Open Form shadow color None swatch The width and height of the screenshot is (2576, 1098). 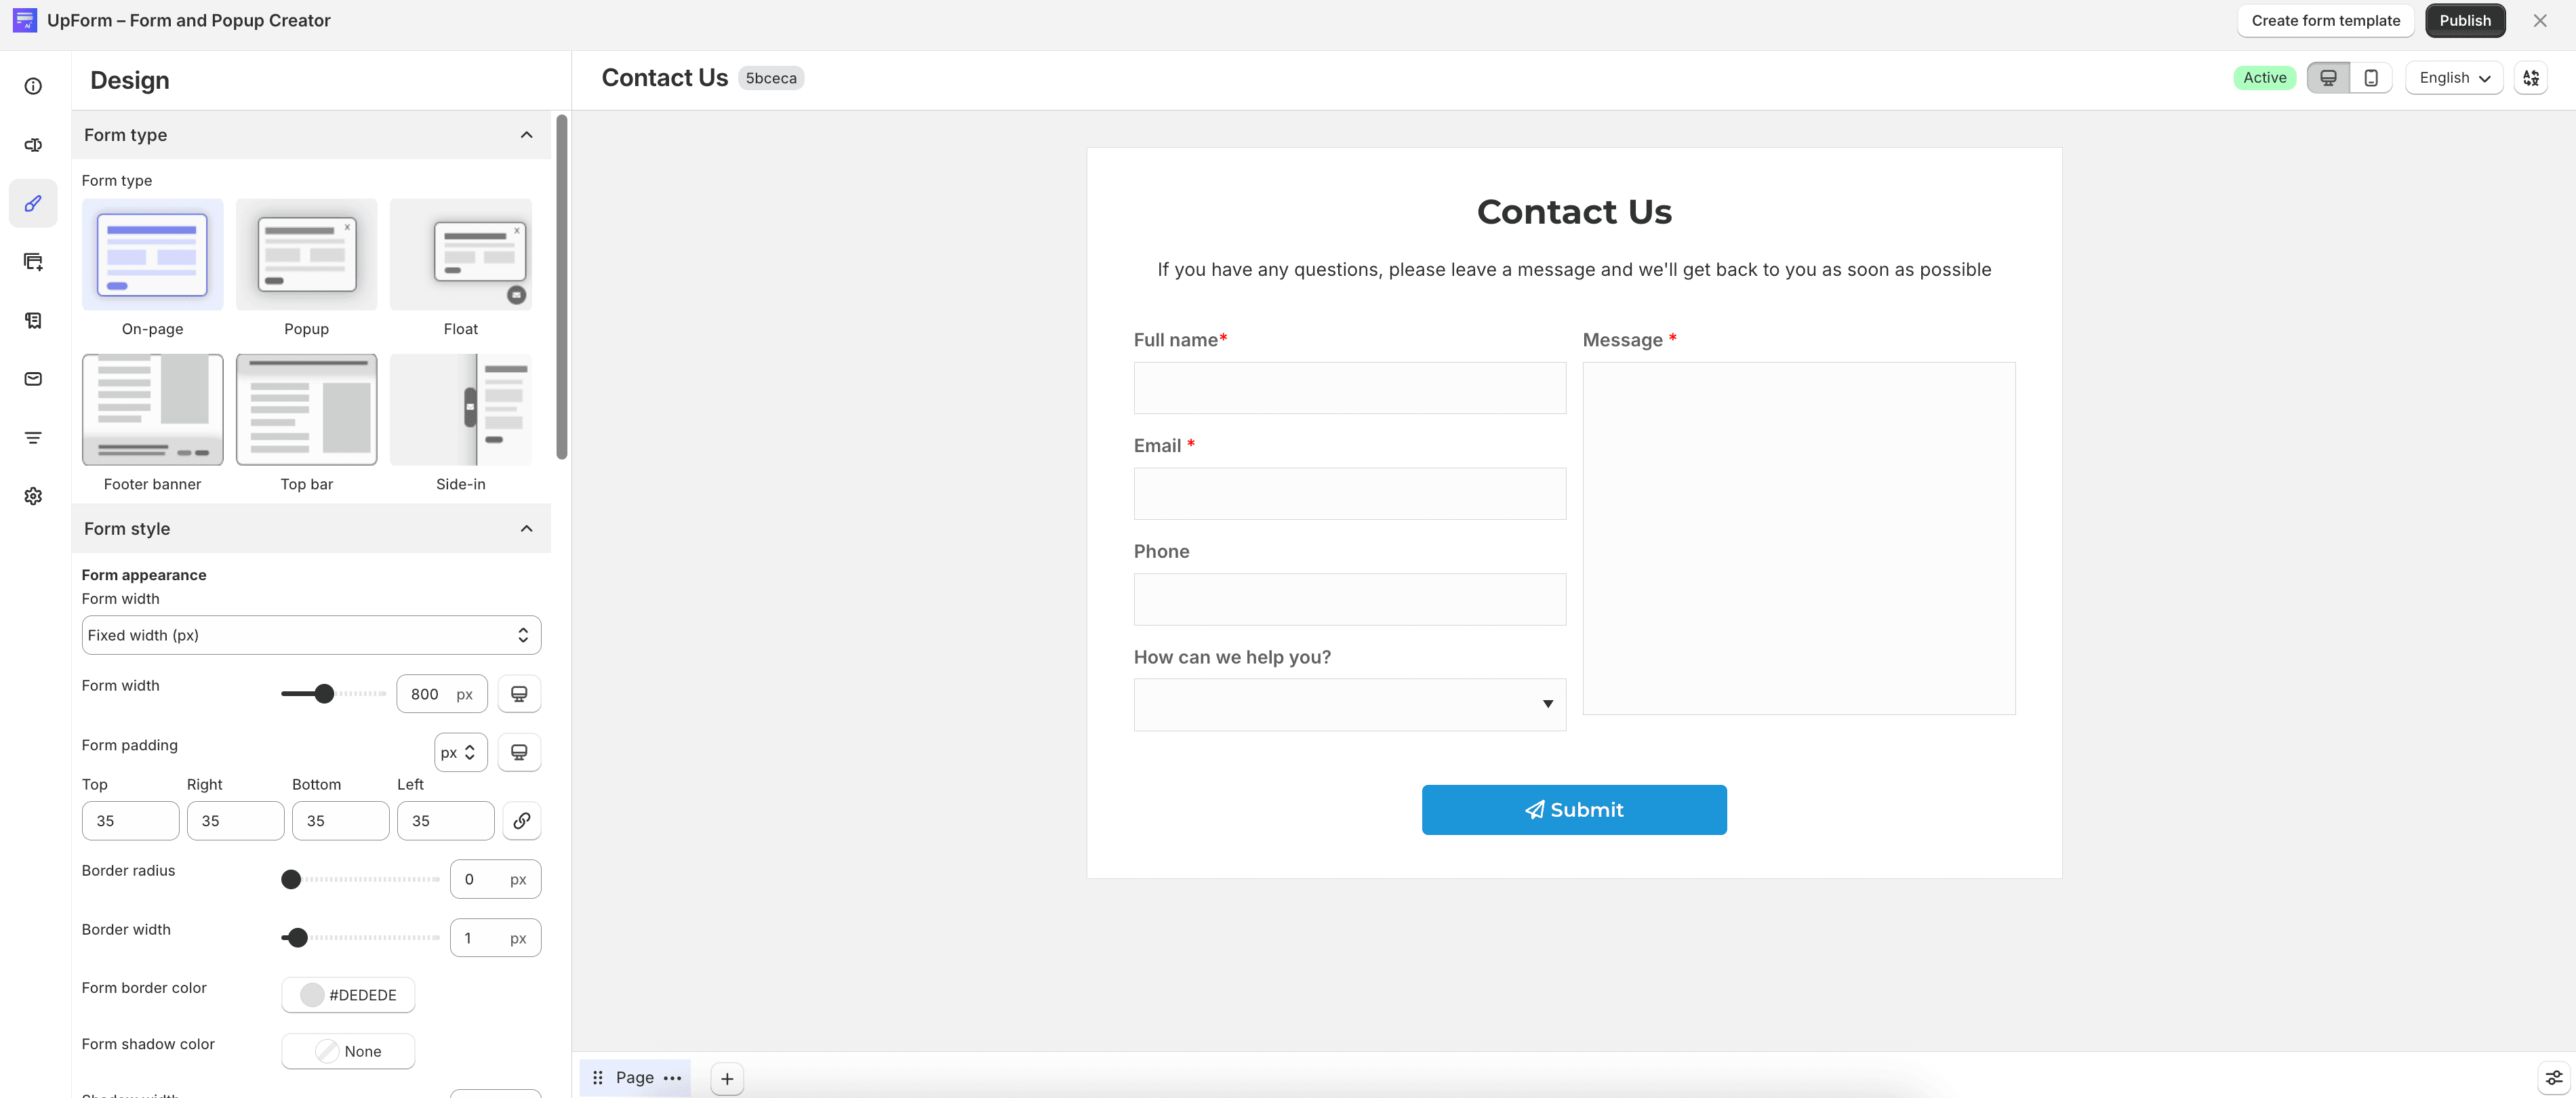click(x=348, y=1052)
